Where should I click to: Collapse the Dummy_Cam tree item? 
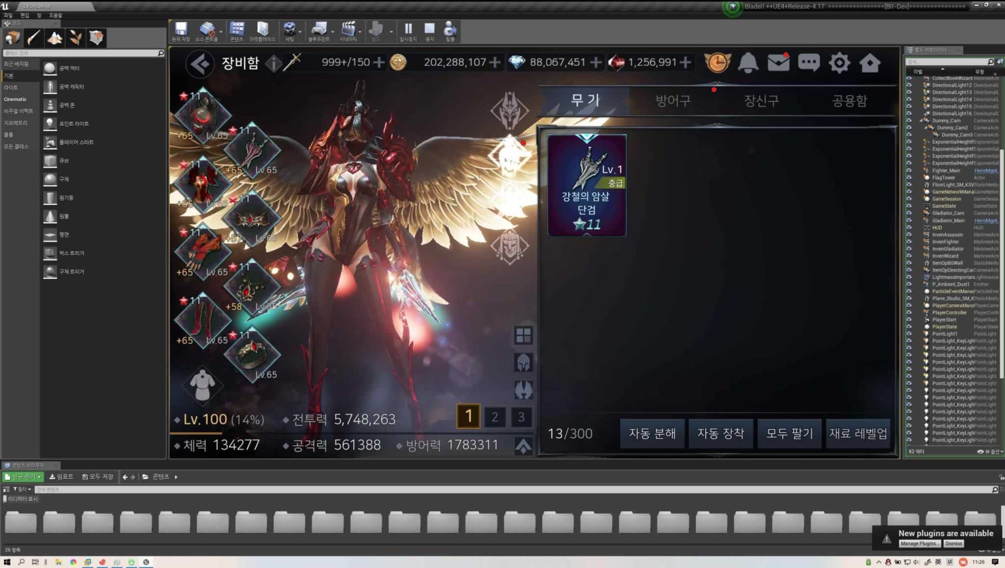click(x=922, y=121)
